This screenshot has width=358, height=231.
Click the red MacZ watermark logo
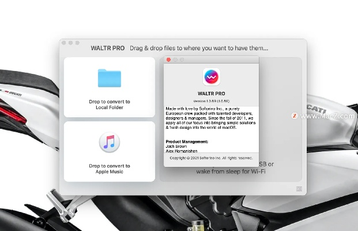pyautogui.click(x=294, y=115)
